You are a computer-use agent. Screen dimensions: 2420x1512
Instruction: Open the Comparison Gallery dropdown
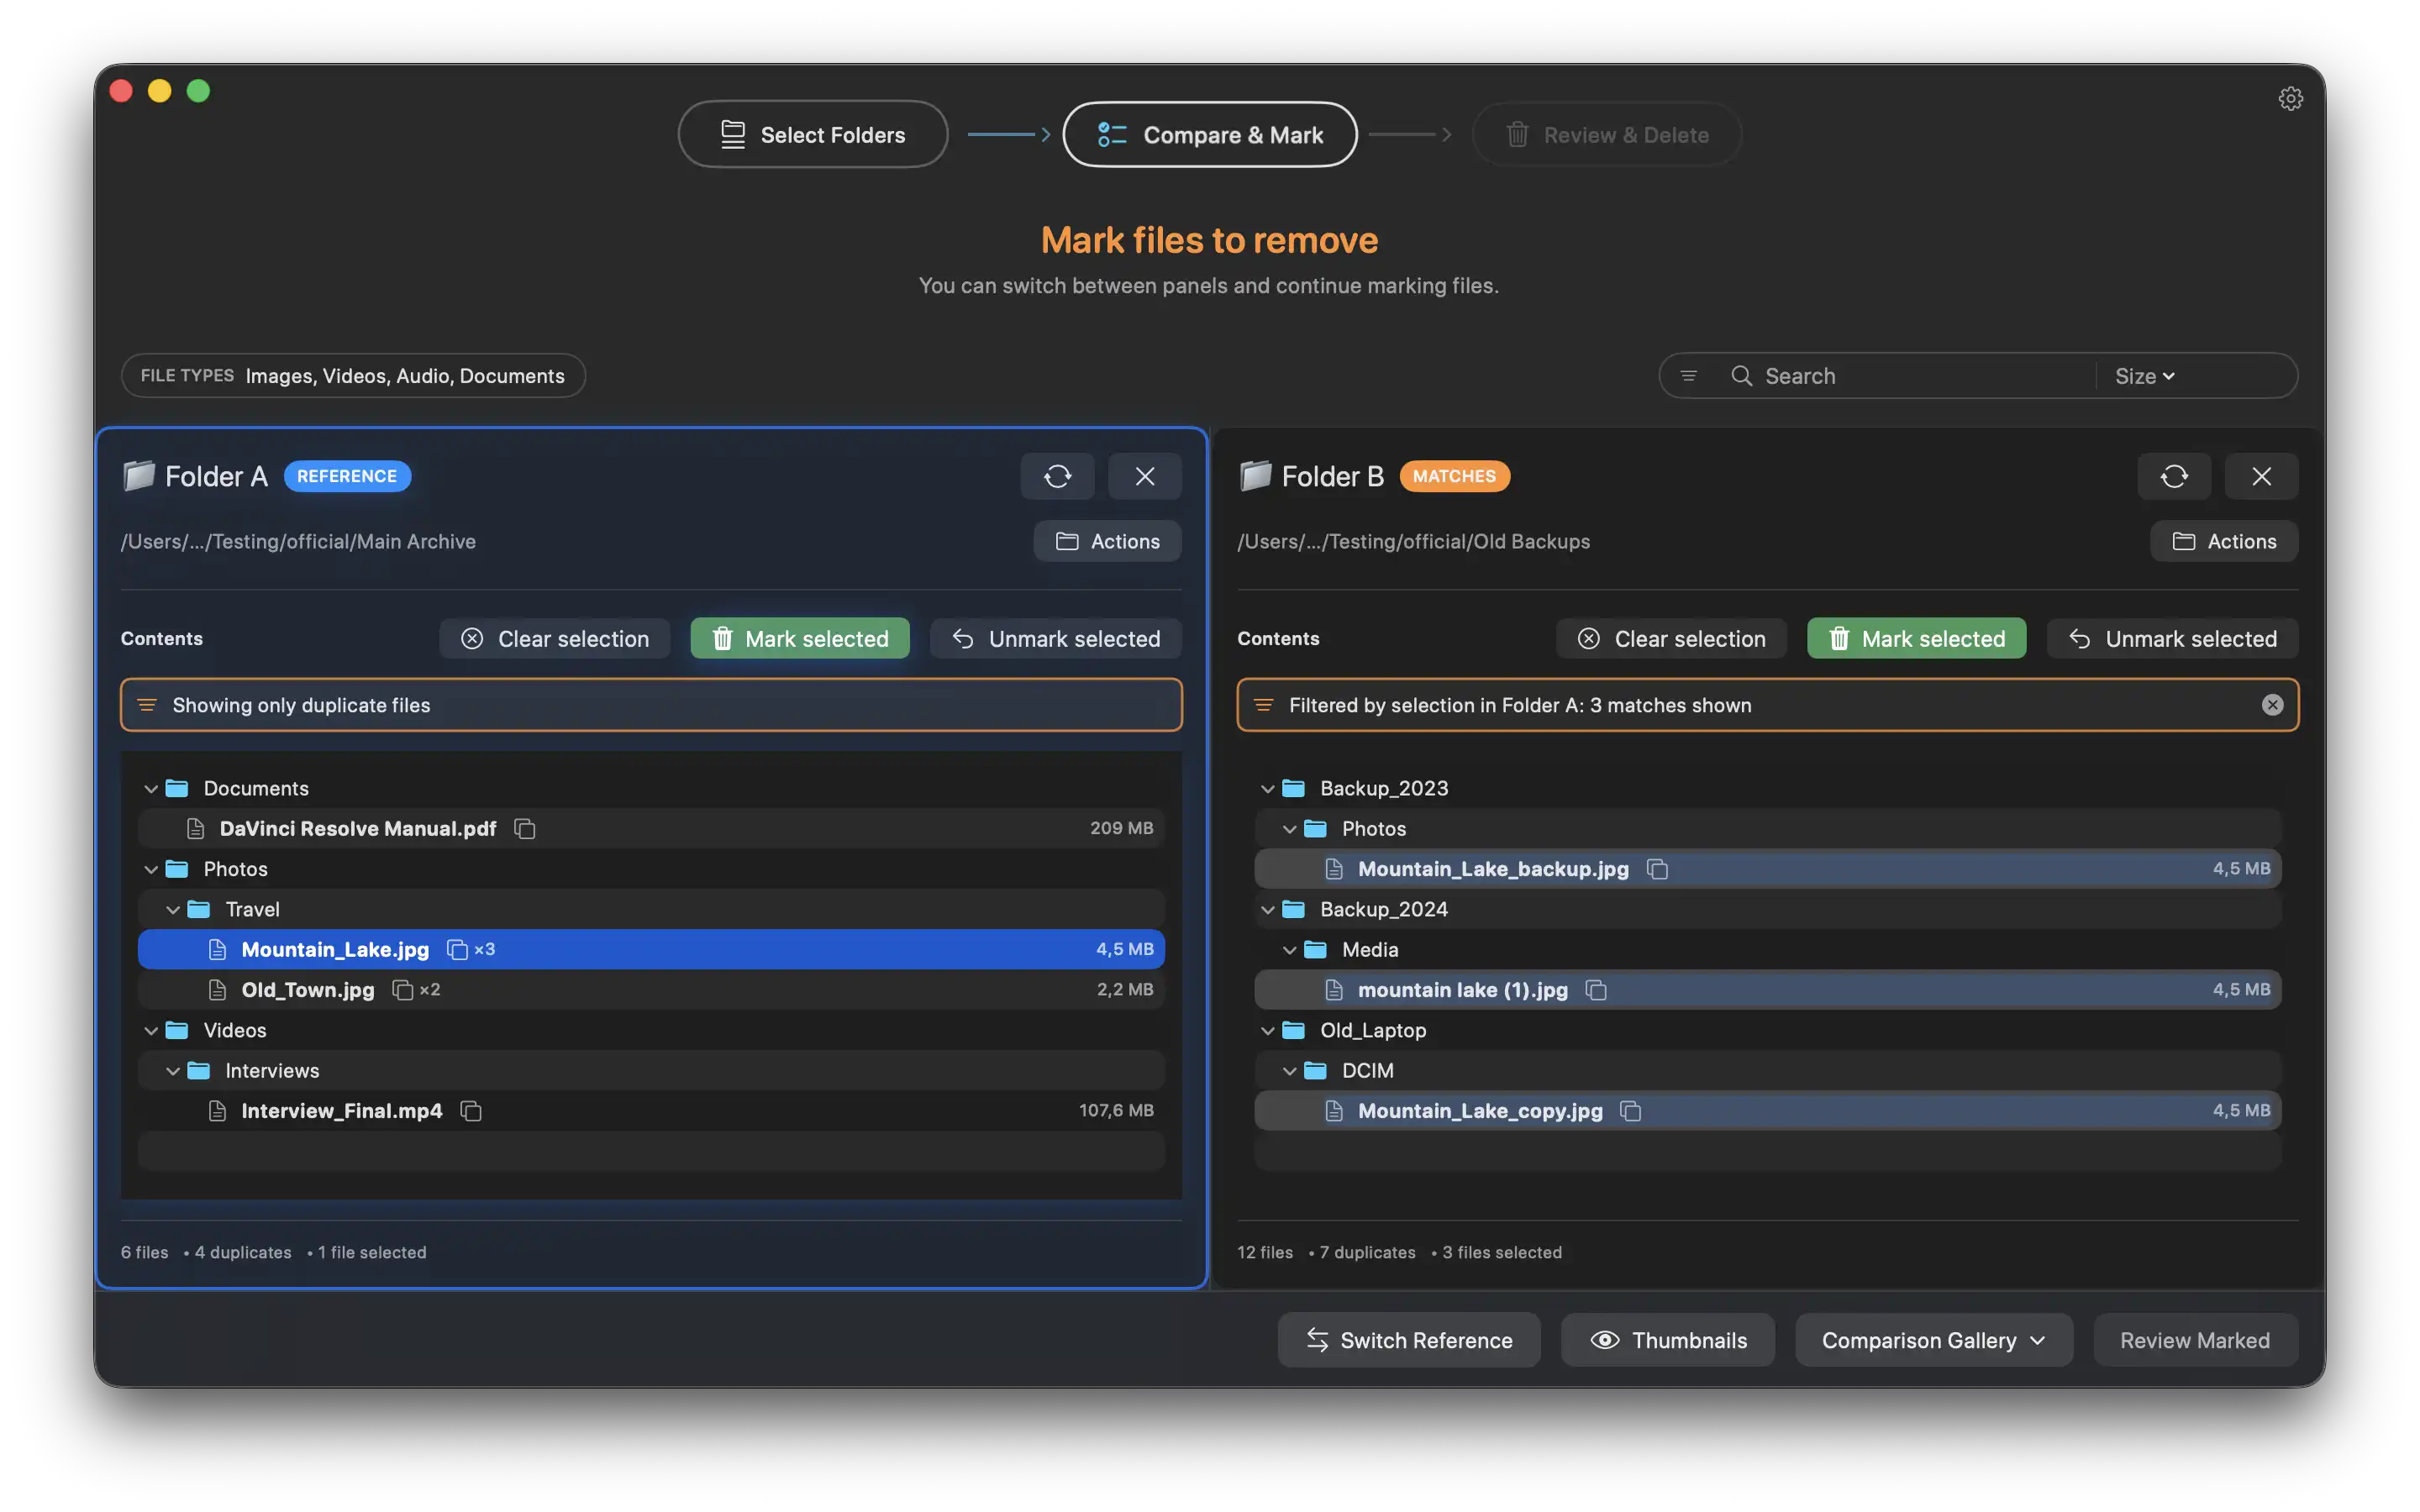[x=1933, y=1340]
